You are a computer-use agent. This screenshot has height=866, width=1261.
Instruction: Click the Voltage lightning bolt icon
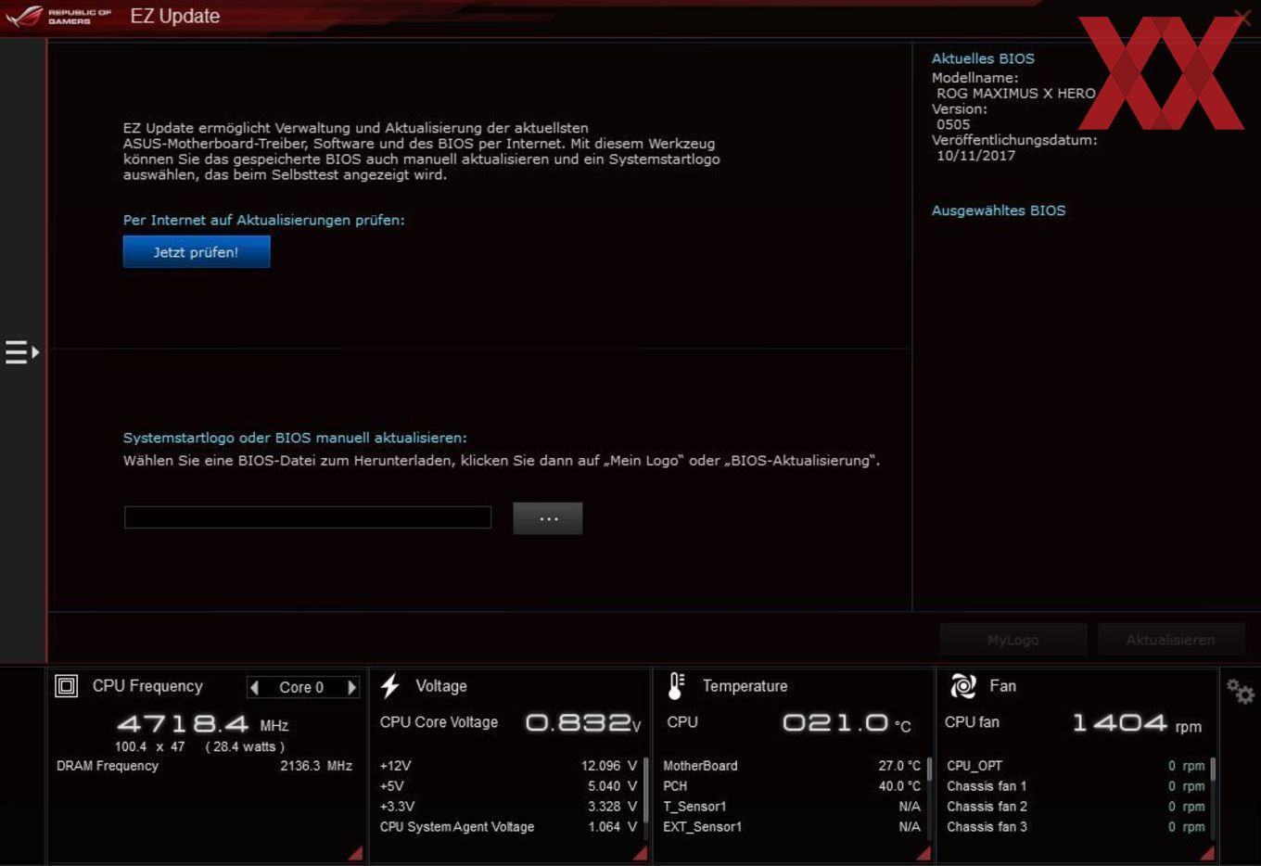point(390,686)
